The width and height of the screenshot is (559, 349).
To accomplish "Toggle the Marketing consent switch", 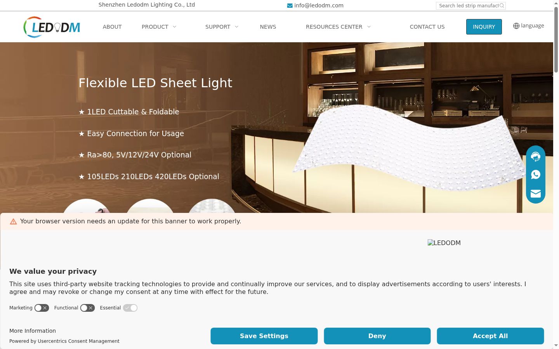I will pos(42,308).
